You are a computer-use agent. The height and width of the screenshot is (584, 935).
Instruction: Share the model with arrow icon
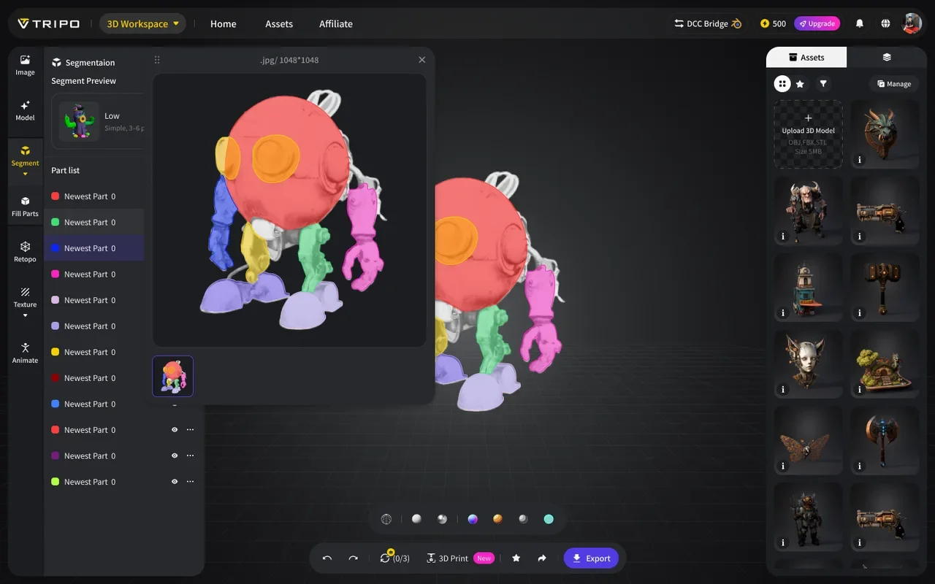click(542, 558)
